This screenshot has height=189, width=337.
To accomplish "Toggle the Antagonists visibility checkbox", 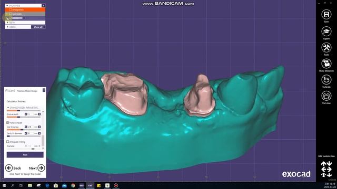I will (x=11, y=9).
